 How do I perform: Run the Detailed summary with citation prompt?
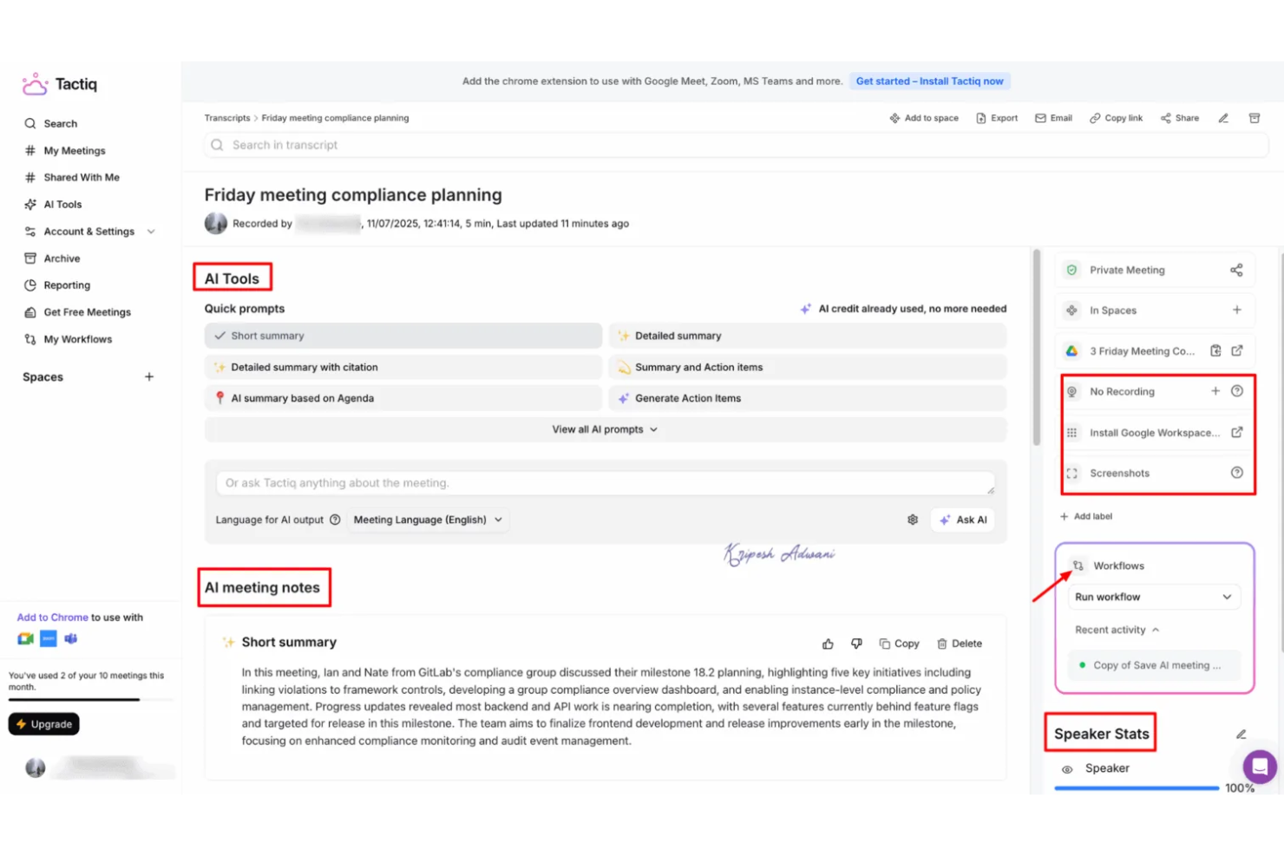coord(403,367)
